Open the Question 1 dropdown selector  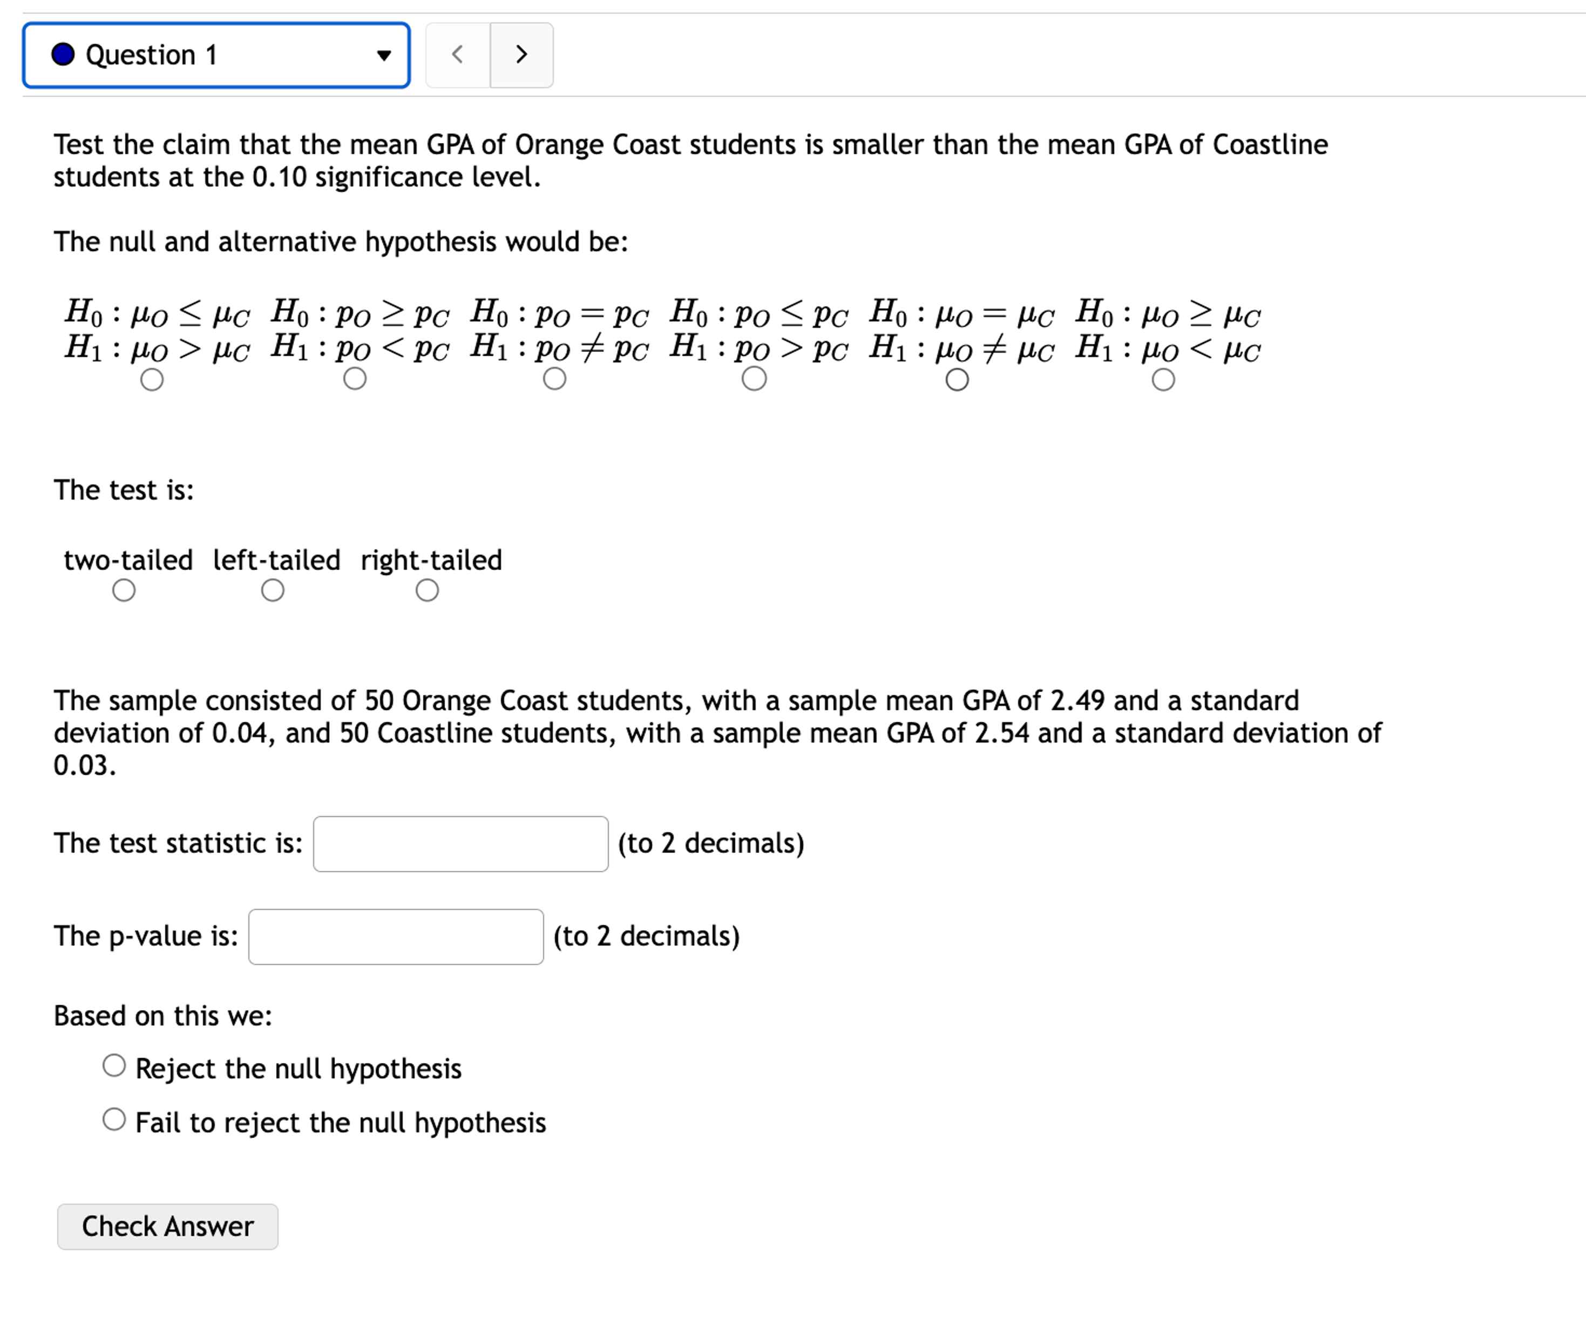pyautogui.click(x=214, y=55)
